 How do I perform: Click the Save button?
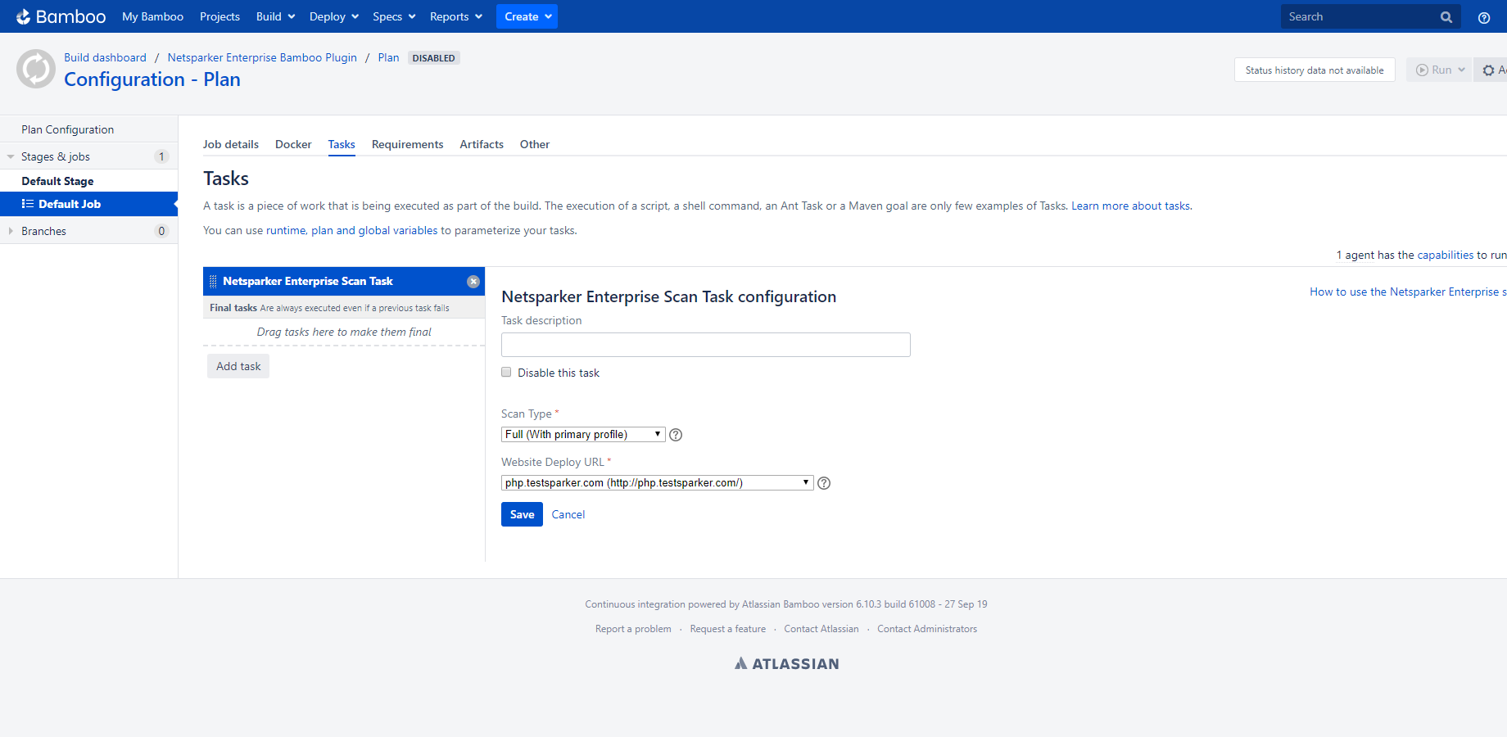click(x=522, y=514)
